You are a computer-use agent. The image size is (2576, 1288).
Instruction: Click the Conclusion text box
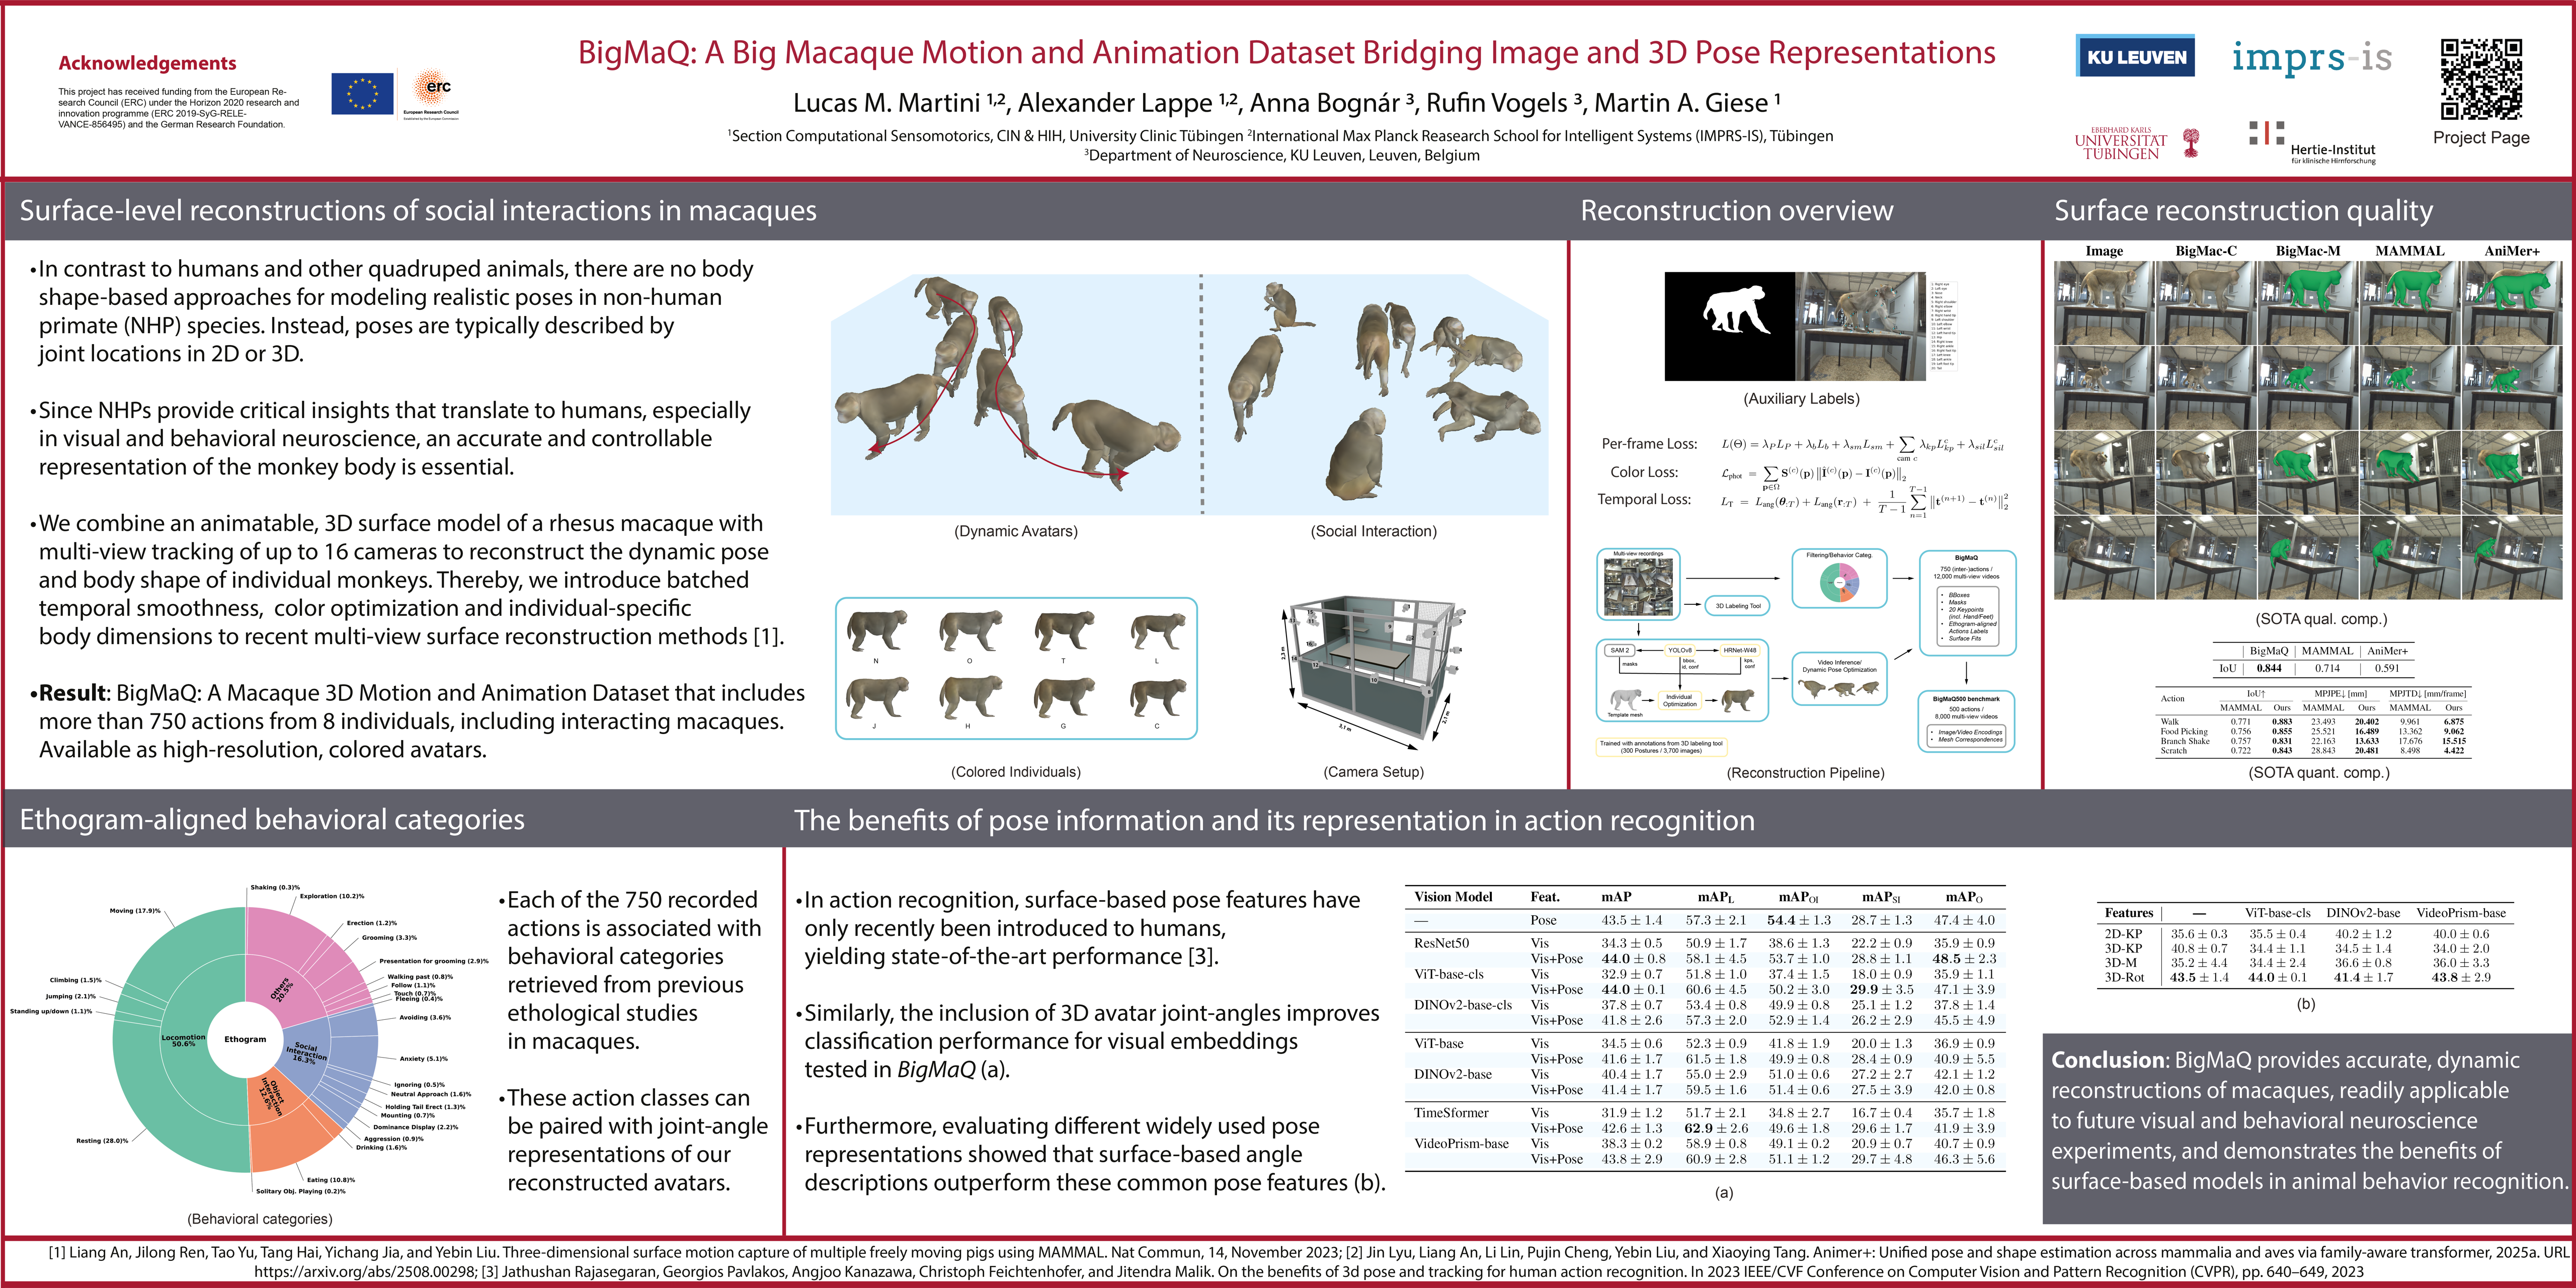(x=2307, y=1121)
